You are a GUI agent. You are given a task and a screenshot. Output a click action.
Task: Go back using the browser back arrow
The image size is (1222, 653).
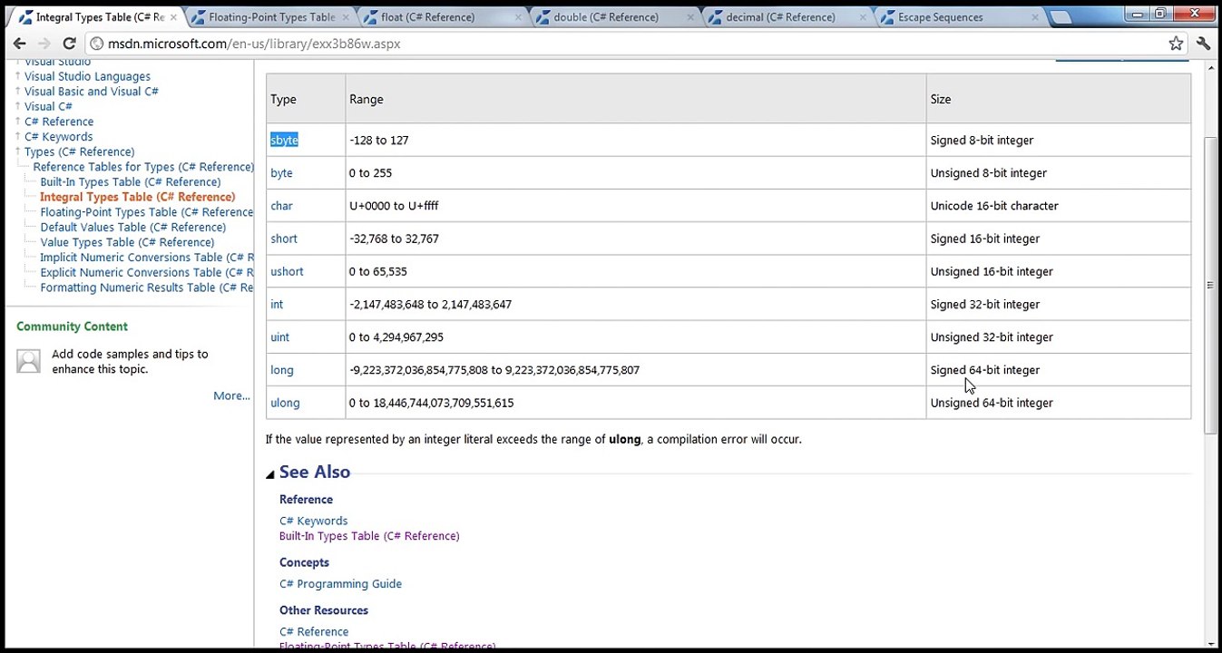[x=19, y=44]
